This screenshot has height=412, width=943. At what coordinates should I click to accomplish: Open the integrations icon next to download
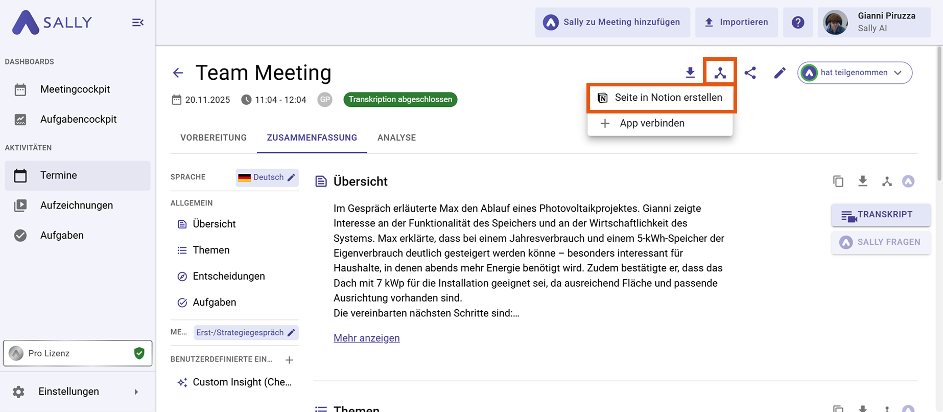[720, 73]
